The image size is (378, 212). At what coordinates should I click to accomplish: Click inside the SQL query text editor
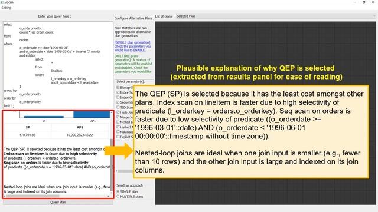click(x=58, y=65)
